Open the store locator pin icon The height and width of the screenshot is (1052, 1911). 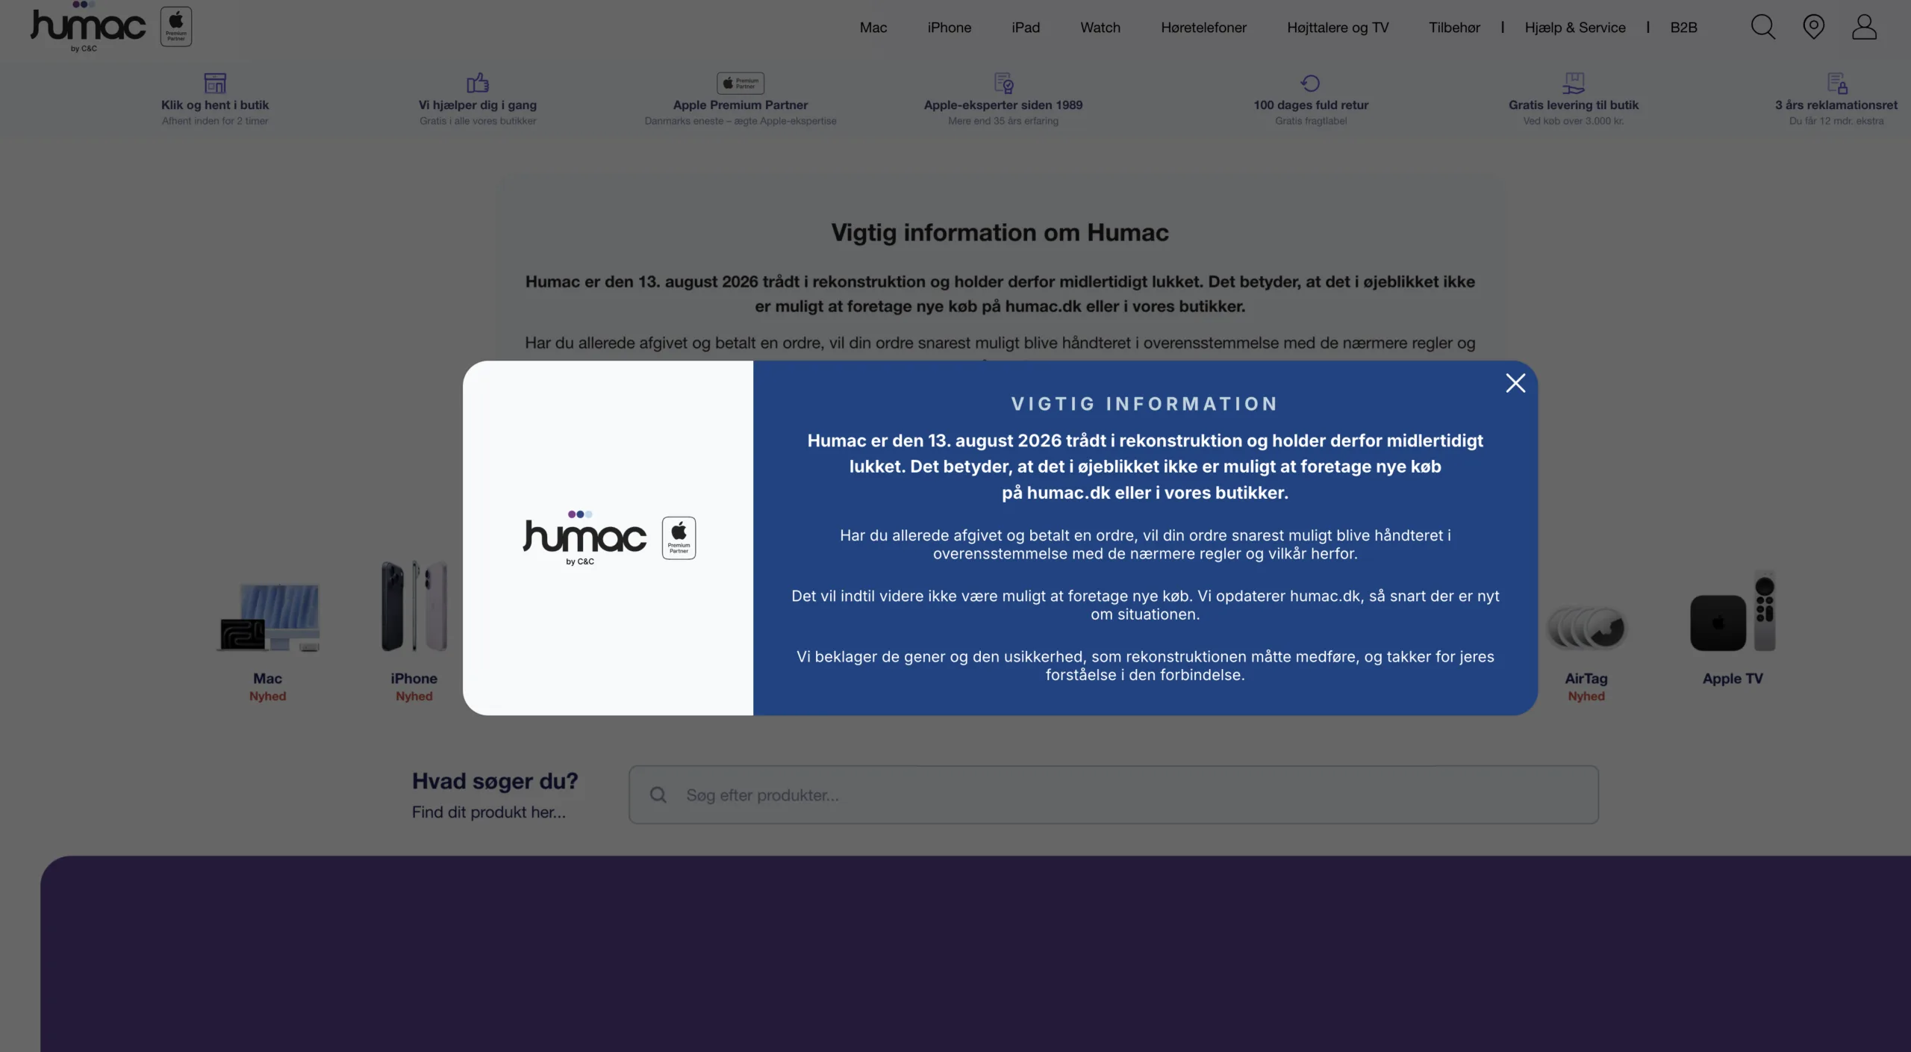coord(1813,27)
